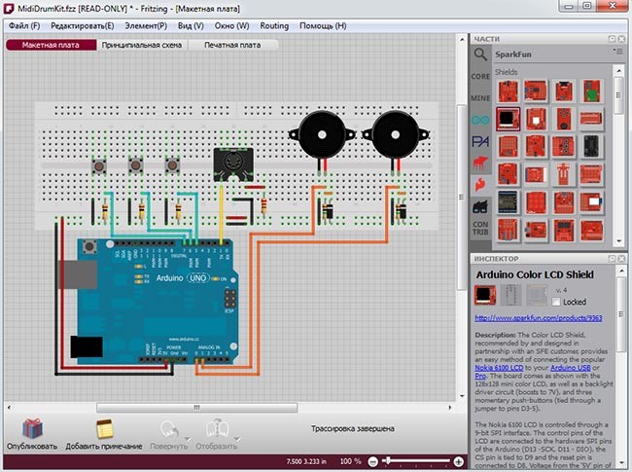Switch to the PCB view tab
Image resolution: width=632 pixels, height=472 pixels.
(x=232, y=45)
